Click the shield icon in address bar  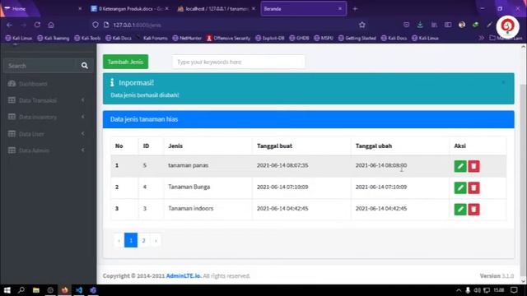pos(96,25)
